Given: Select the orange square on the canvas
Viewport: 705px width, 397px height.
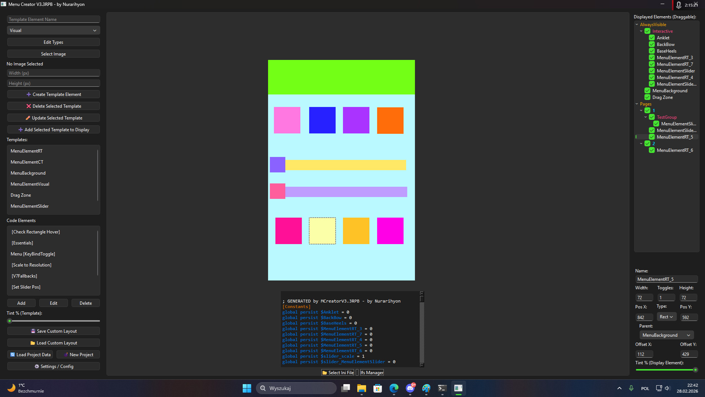Looking at the screenshot, I should 390,121.
